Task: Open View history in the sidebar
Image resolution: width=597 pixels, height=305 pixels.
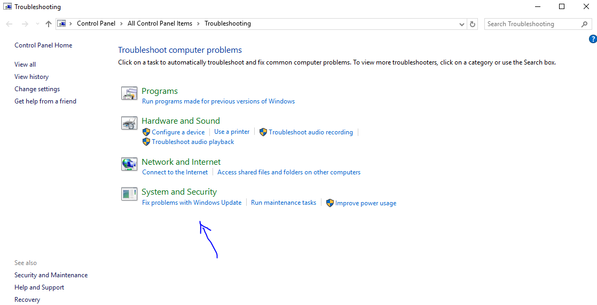Action: pos(32,77)
